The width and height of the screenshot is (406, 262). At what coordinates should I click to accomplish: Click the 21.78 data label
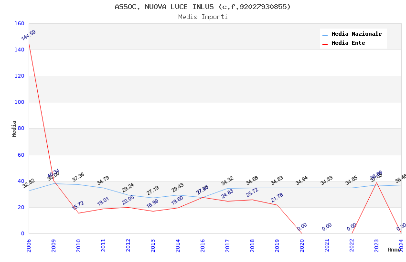click(277, 198)
